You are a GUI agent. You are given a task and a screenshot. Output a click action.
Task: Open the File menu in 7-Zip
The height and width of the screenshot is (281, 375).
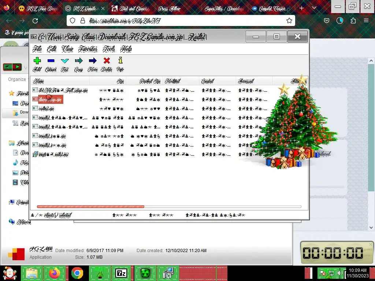click(37, 49)
